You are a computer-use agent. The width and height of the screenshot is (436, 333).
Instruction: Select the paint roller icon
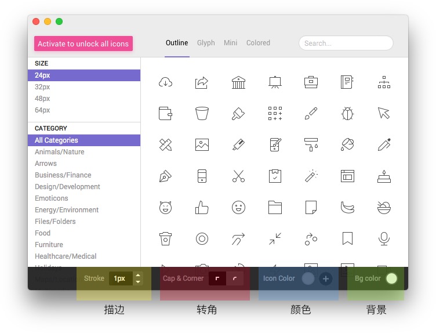point(311,144)
